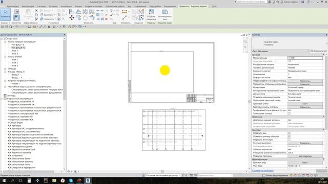Select the Trim/Extend to Corner tool icon

(92, 18)
